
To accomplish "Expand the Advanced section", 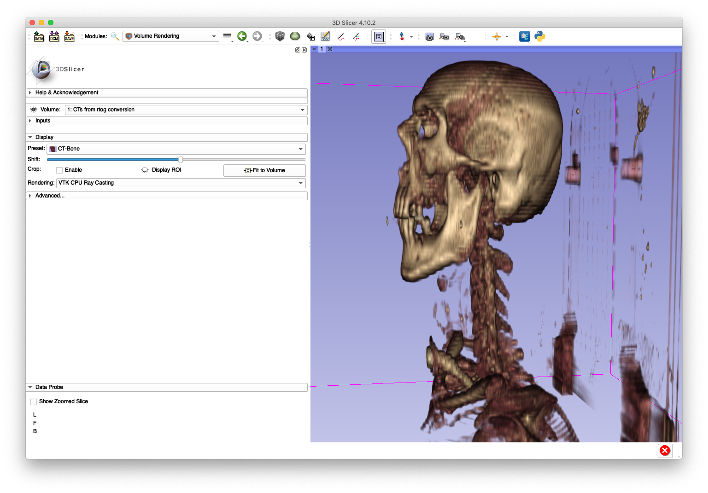I will coord(49,195).
